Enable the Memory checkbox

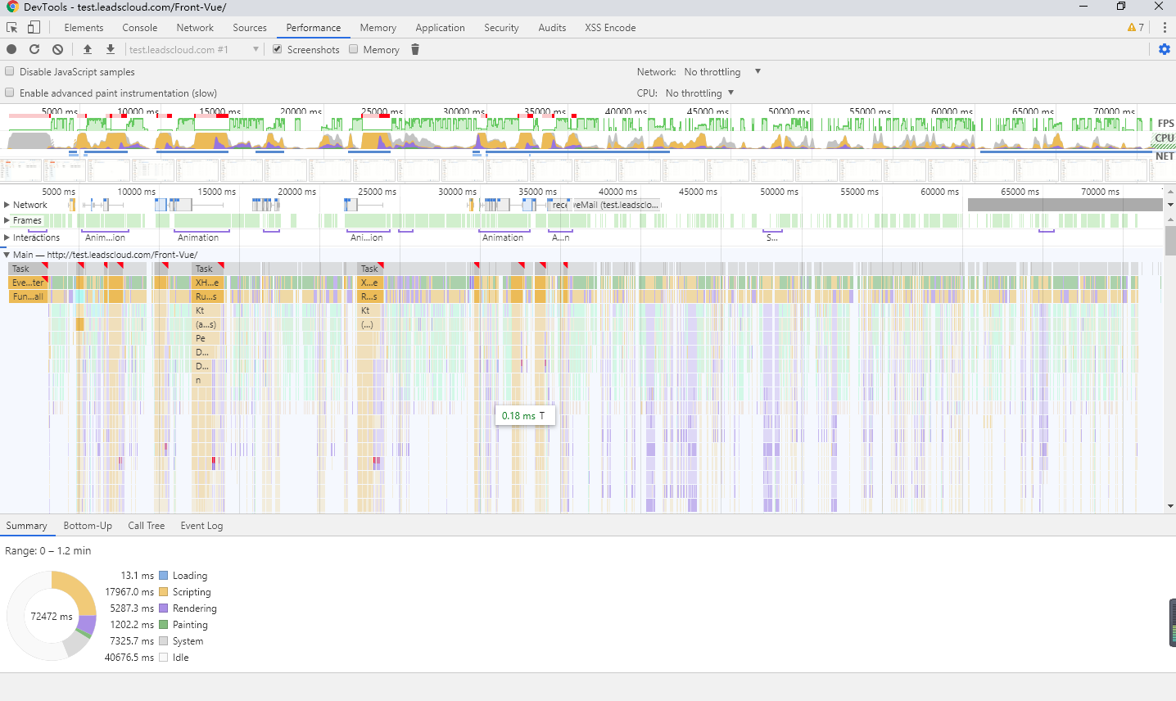[x=354, y=49]
